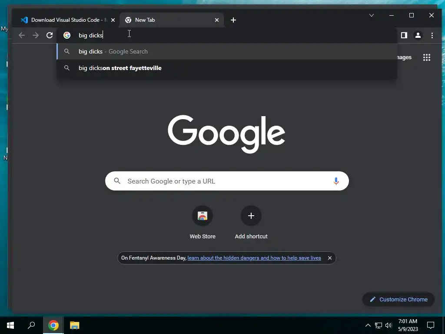Open Chrome's three-dot menu
This screenshot has width=445, height=334.
[432, 35]
